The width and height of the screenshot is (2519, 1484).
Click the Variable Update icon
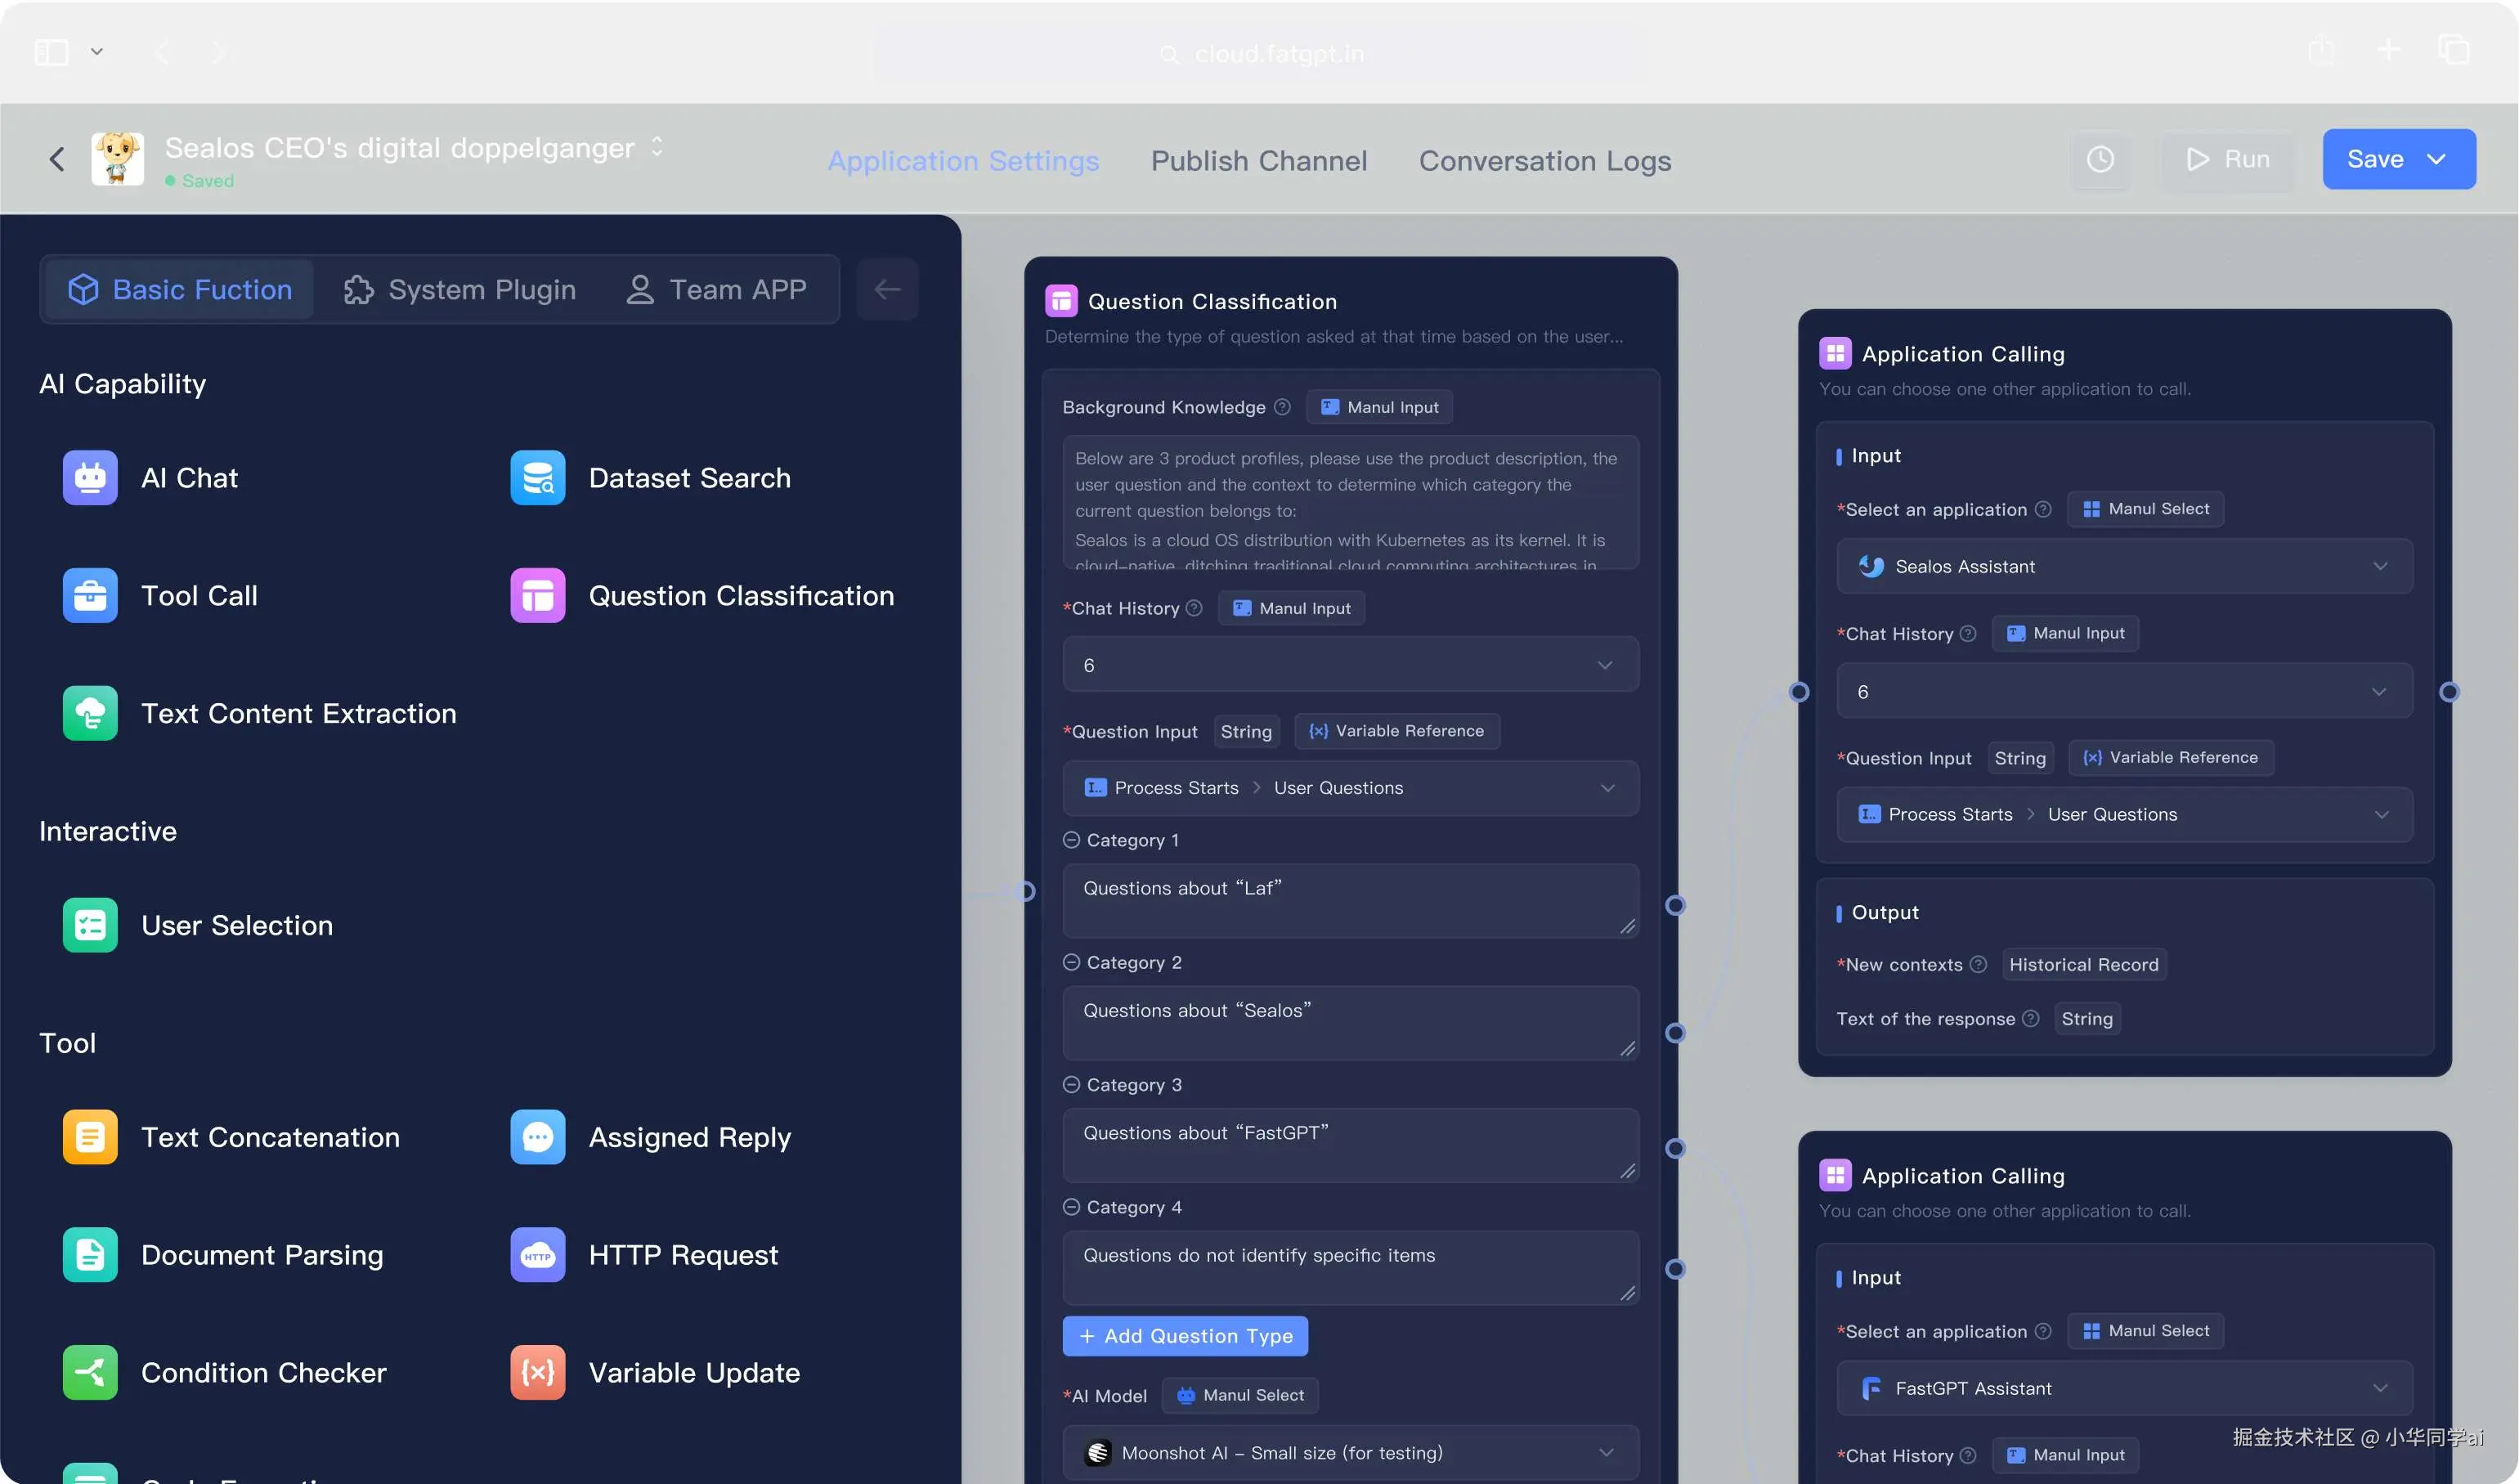click(537, 1373)
